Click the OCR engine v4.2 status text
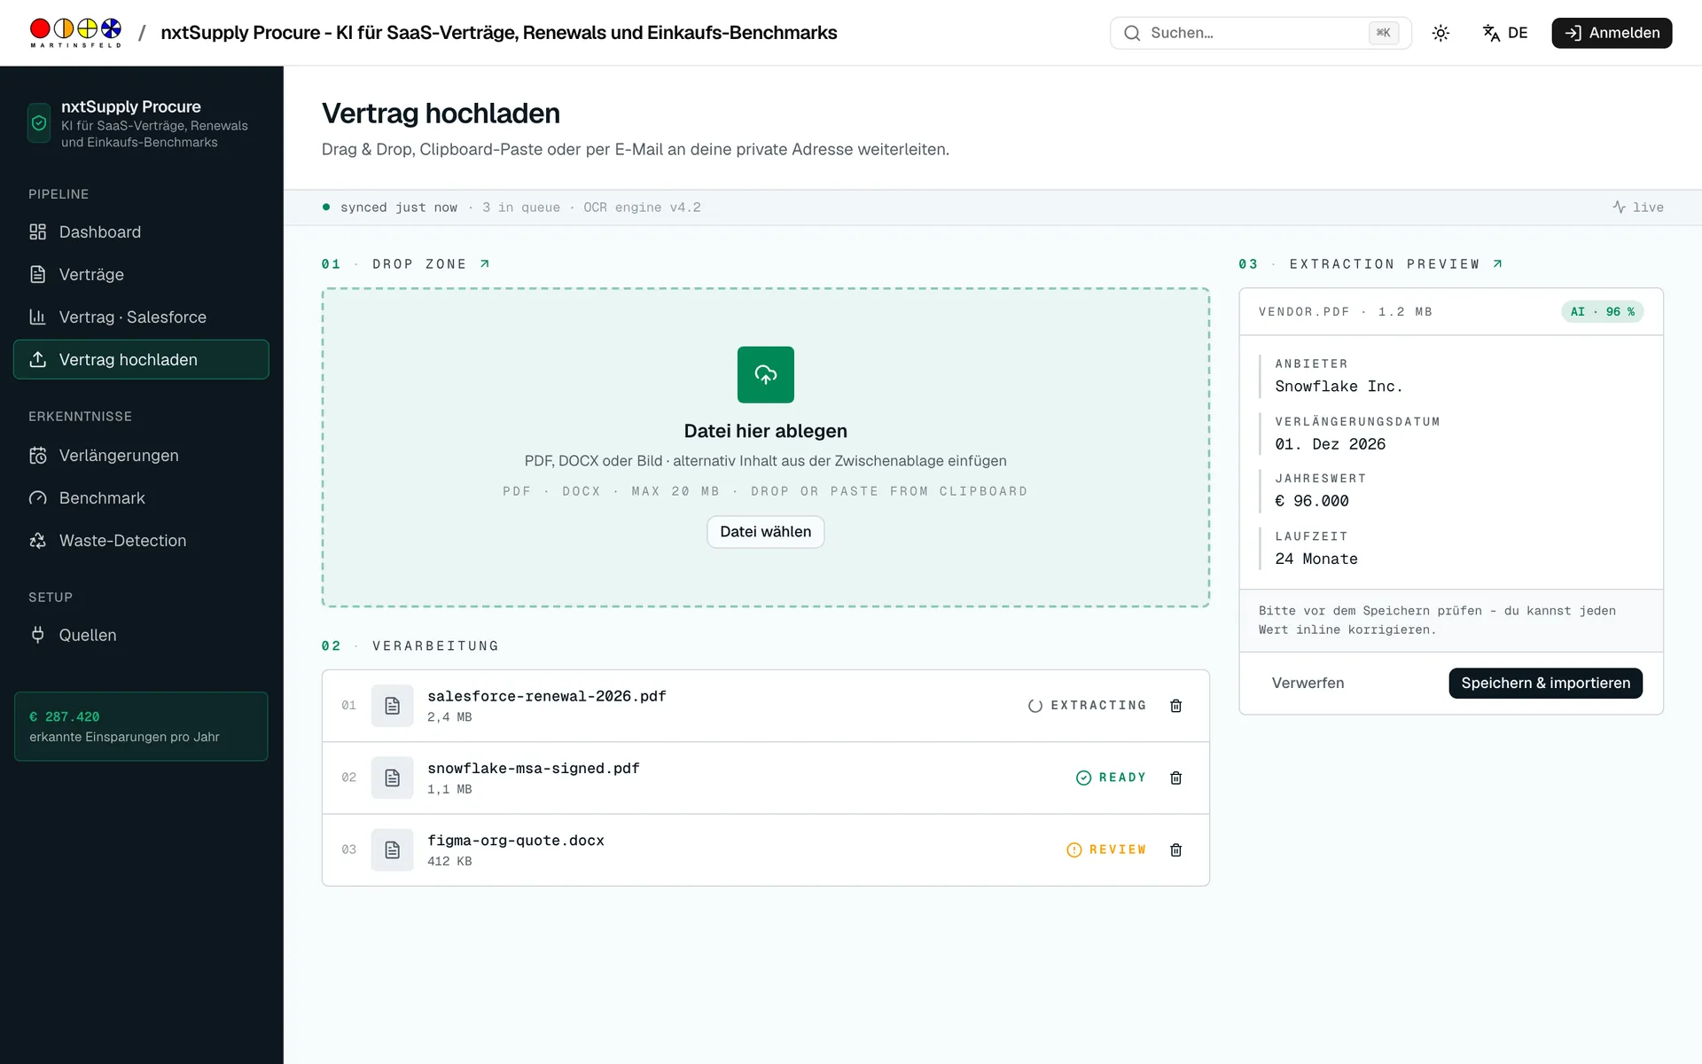The width and height of the screenshot is (1702, 1064). (642, 207)
